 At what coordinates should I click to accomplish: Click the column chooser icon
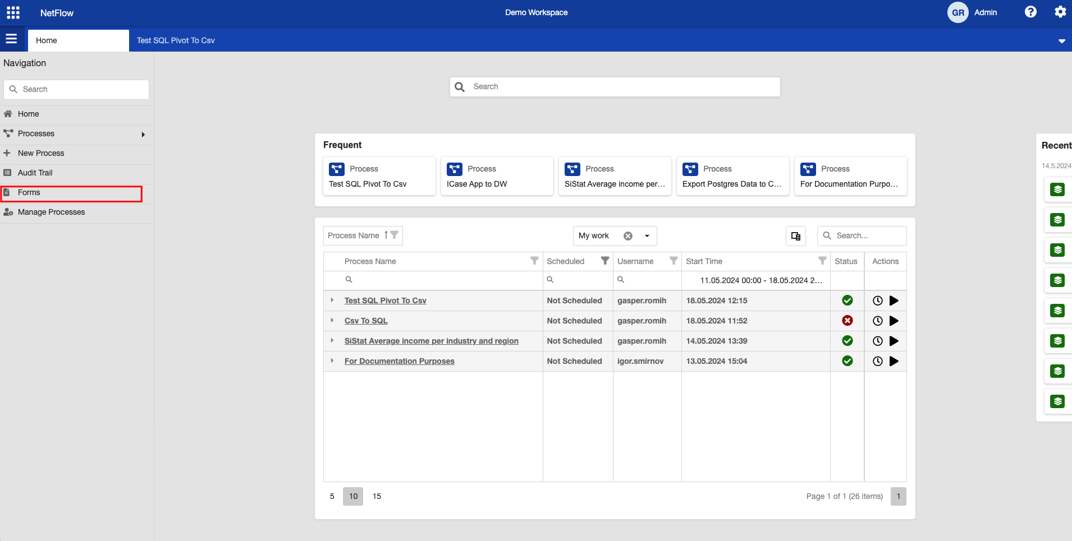click(795, 236)
